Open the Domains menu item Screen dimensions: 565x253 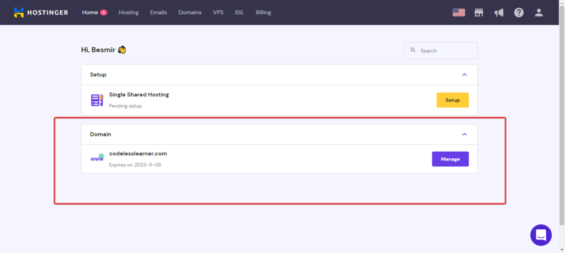tap(190, 12)
